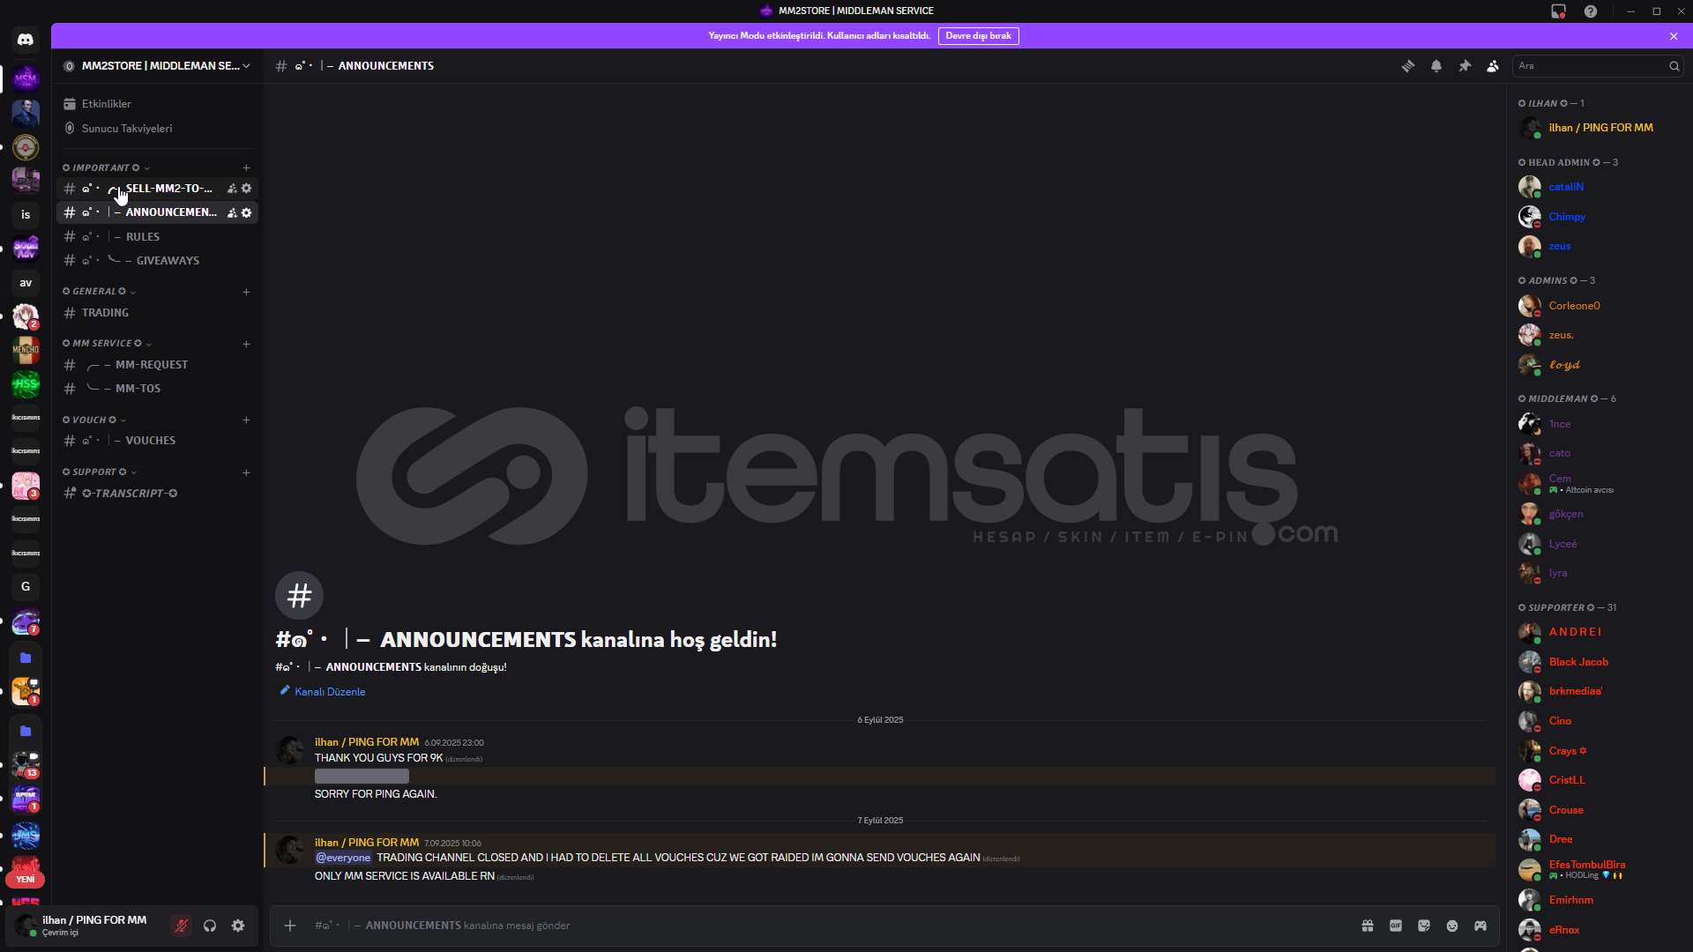The height and width of the screenshot is (952, 1693).
Task: Open the MM-REQUEST channel
Action: pyautogui.click(x=157, y=365)
